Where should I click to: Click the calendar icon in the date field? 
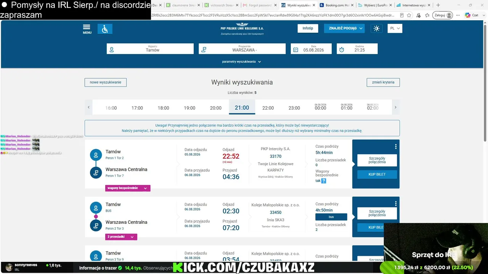(295, 49)
